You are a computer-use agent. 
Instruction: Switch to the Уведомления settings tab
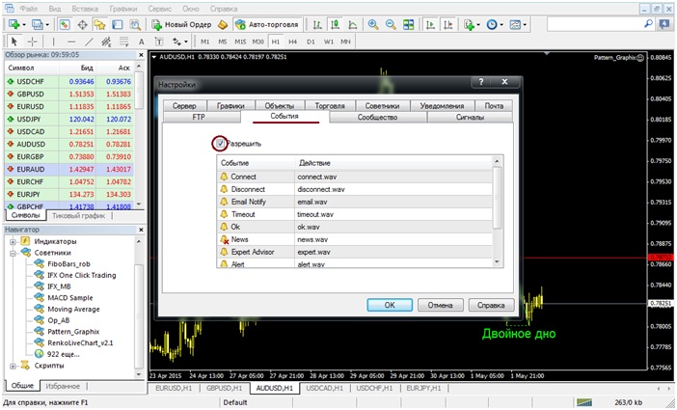tap(440, 105)
